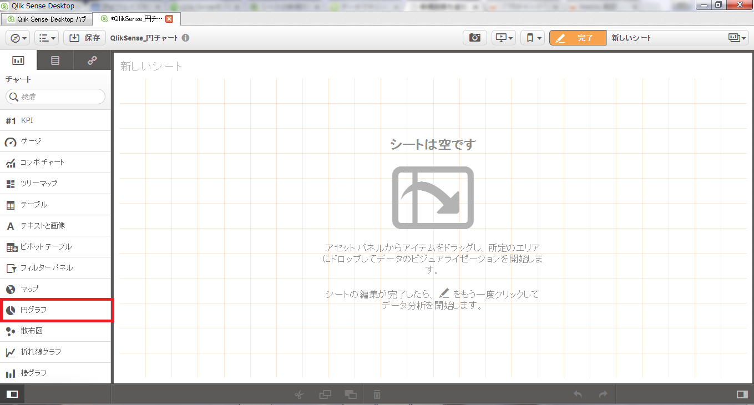Open the info icon beside QlikSense_円チャート

click(x=185, y=38)
